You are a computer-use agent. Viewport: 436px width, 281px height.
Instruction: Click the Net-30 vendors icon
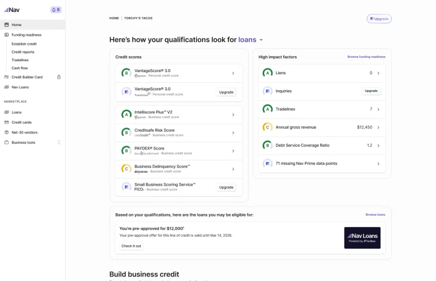pyautogui.click(x=6, y=133)
